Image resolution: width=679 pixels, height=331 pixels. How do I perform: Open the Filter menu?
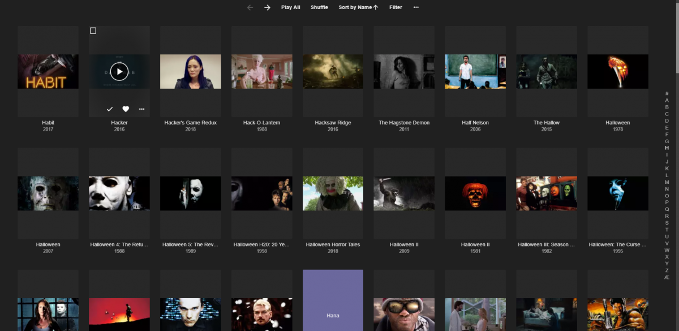click(x=396, y=7)
